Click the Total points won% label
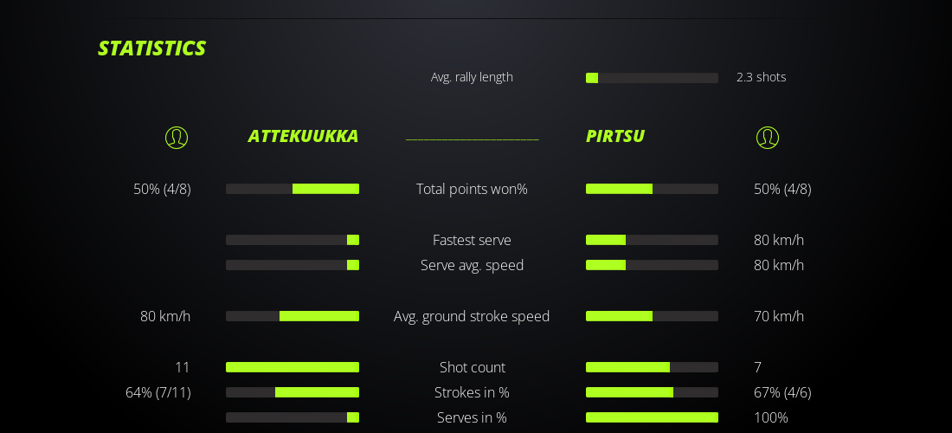 472,189
